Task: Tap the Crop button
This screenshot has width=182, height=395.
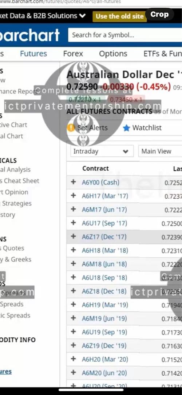Action: click(159, 14)
